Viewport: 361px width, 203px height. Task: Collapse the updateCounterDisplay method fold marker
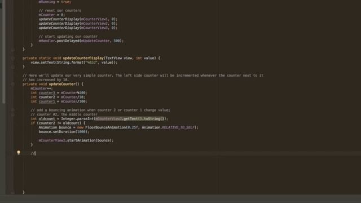click(x=12, y=58)
